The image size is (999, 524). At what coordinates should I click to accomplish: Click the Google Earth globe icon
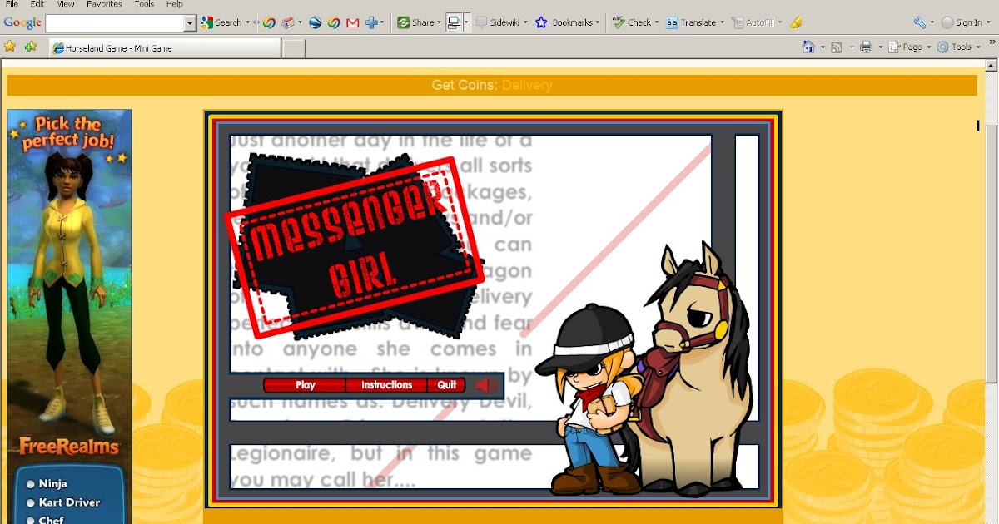click(x=315, y=22)
